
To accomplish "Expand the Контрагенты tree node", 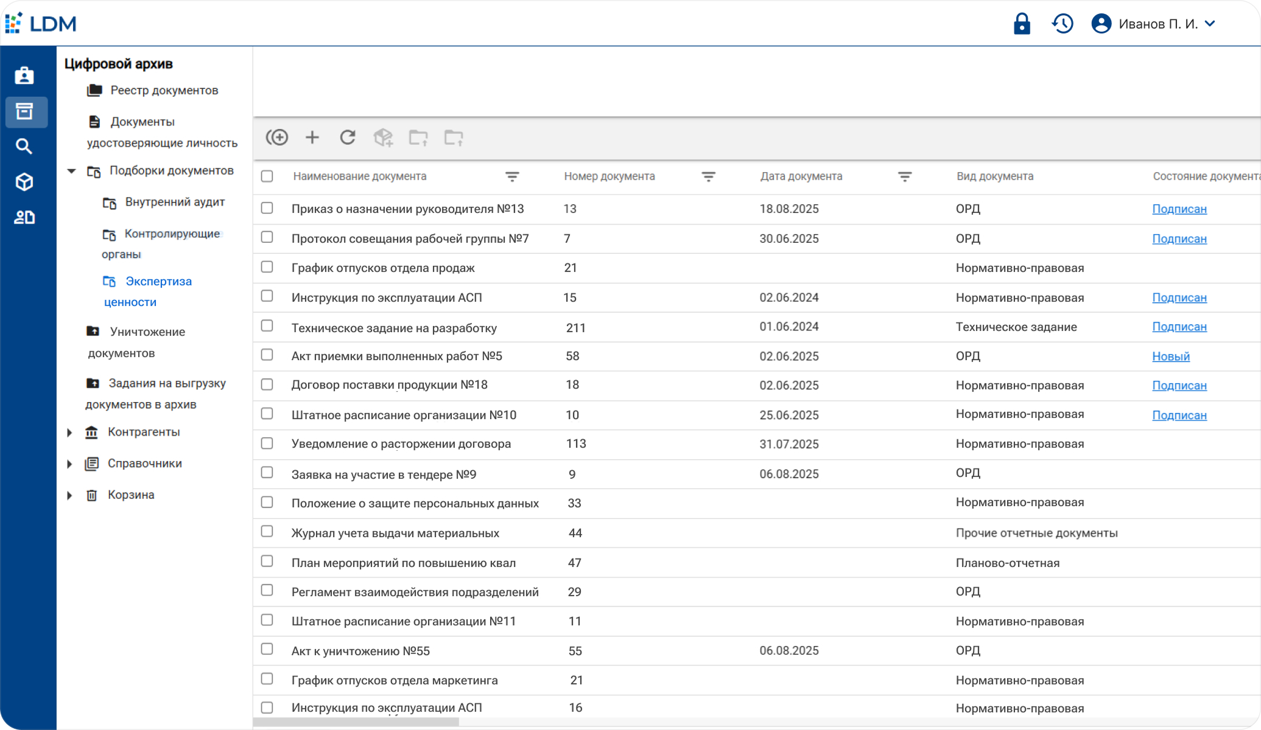I will (69, 433).
